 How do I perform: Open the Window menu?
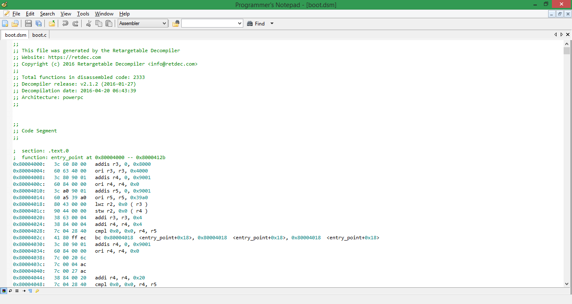(x=104, y=14)
